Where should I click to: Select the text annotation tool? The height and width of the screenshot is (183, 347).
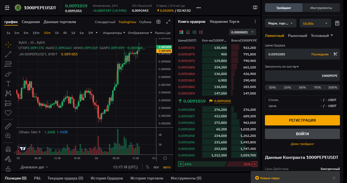click(8, 84)
